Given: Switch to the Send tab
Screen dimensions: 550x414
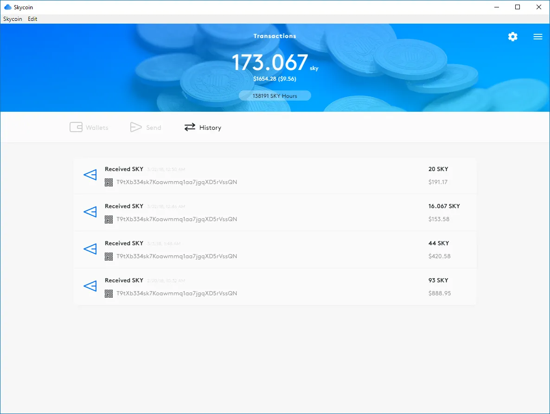Looking at the screenshot, I should coord(146,127).
